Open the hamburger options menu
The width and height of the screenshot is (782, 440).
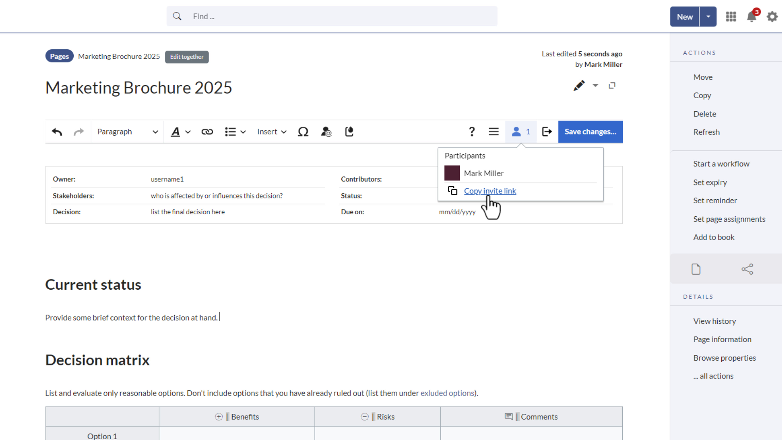(x=494, y=132)
